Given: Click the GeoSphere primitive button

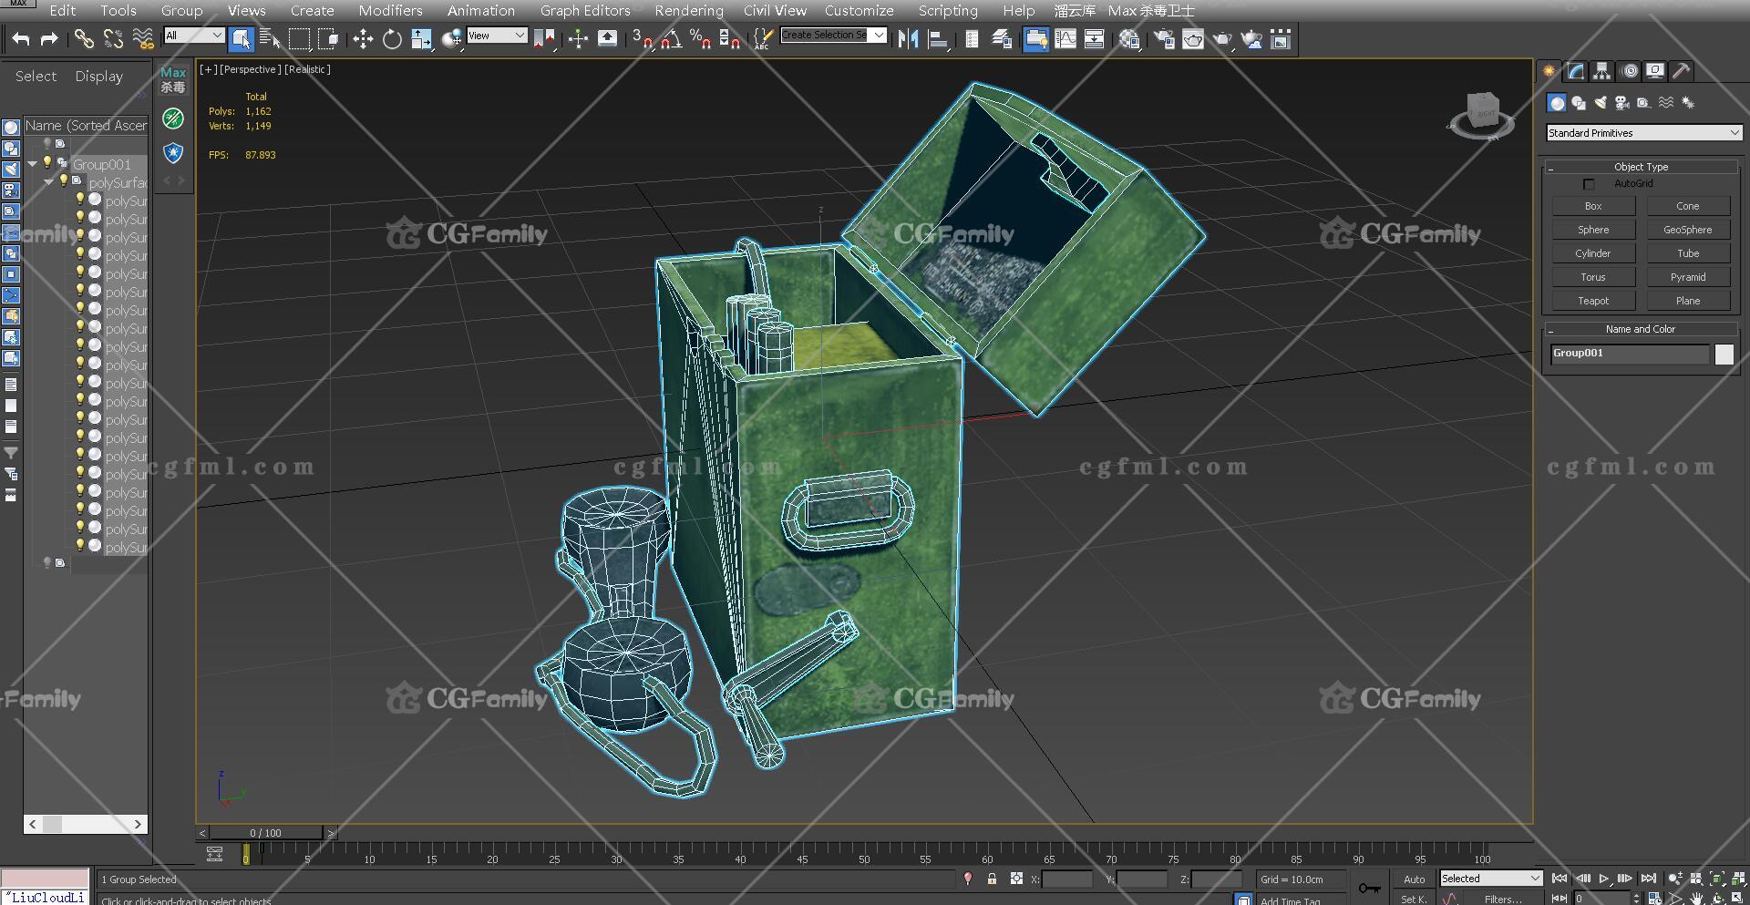Looking at the screenshot, I should (x=1688, y=230).
